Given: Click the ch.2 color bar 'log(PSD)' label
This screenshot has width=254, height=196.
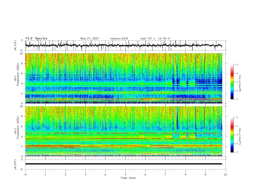Looking at the screenshot, I should tap(240, 136).
